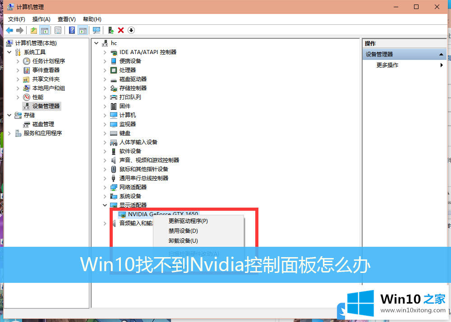This screenshot has width=451, height=322.
Task: Collapse the 系统工具 tree node
Action: pos(9,52)
